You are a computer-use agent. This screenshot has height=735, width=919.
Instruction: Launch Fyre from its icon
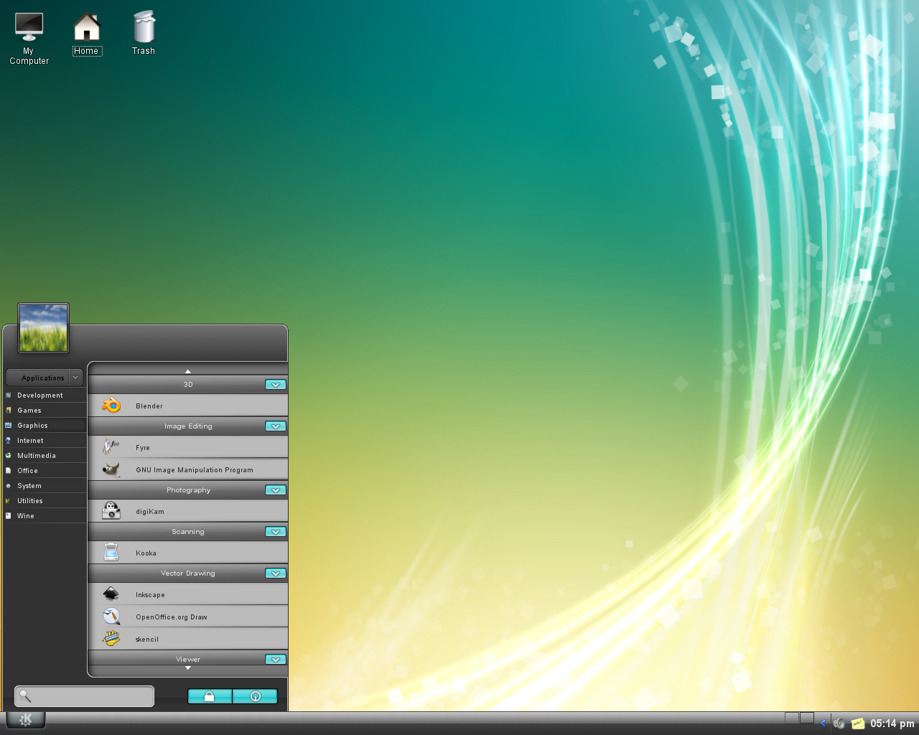coord(111,447)
